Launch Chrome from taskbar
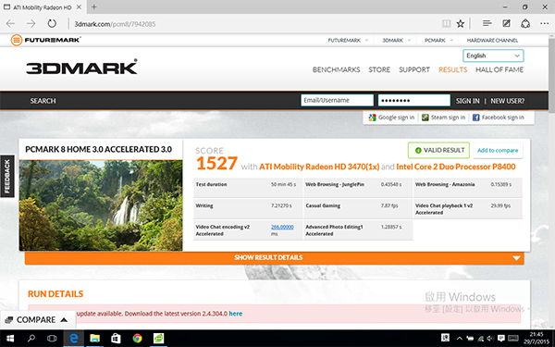 click(x=137, y=339)
